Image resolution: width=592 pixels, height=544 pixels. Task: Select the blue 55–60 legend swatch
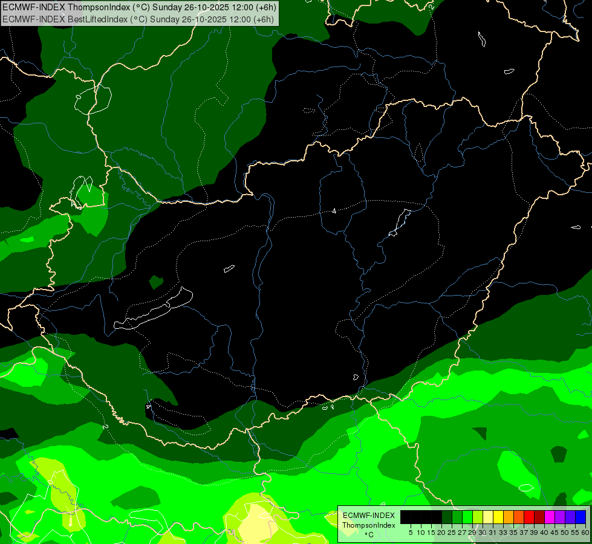pyautogui.click(x=581, y=517)
